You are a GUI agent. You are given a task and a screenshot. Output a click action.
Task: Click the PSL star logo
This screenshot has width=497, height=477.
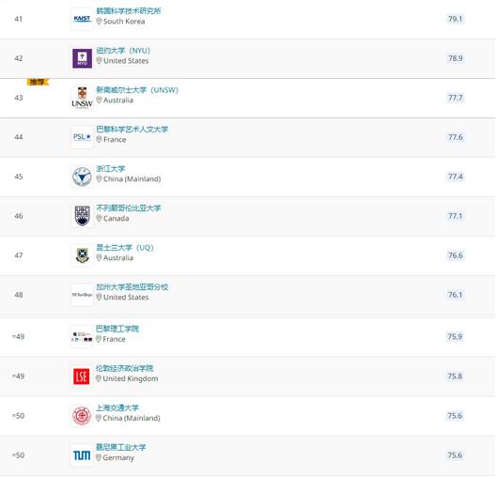point(82,137)
